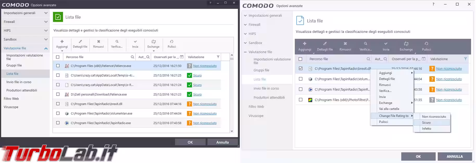Expand Firewall section in the dark-titled left window
The height and width of the screenshot is (163, 476).
click(x=46, y=22)
